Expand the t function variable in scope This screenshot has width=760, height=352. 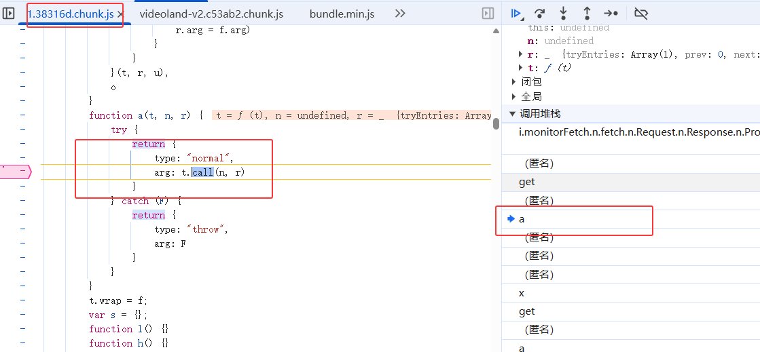coord(520,68)
